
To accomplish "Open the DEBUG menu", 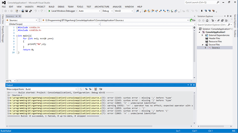I will 61,7.
